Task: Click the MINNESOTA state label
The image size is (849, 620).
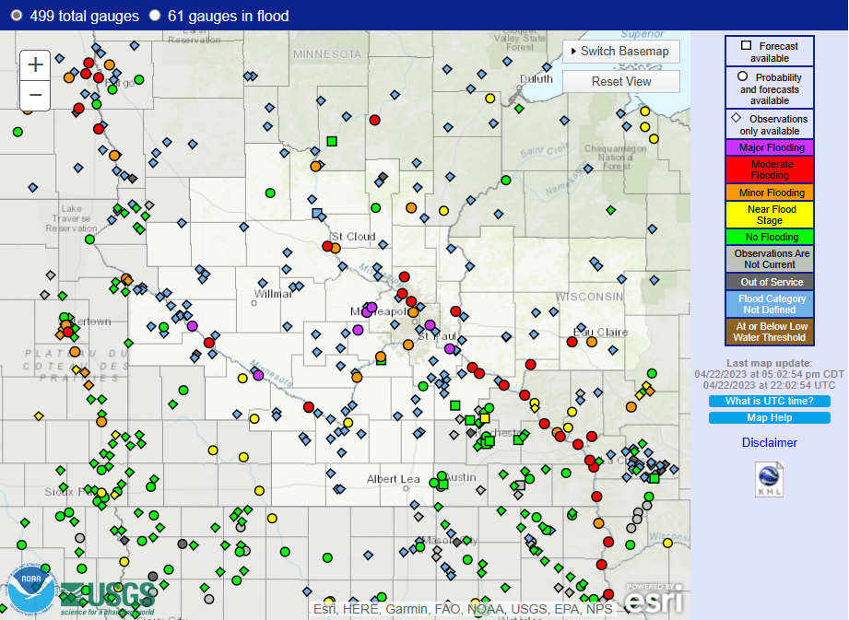Action: click(327, 54)
